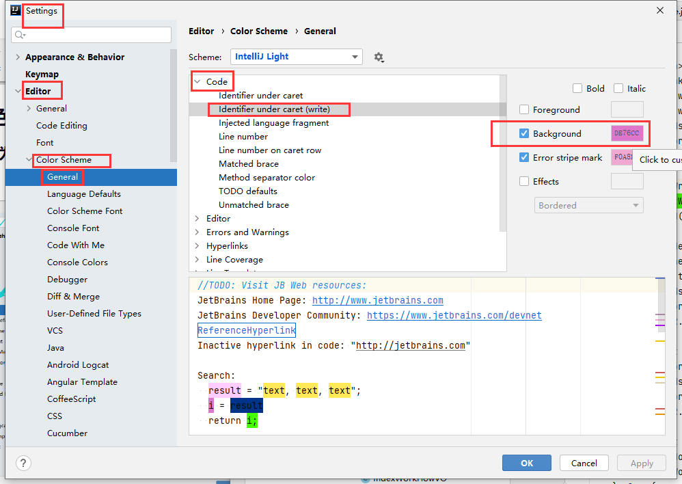Click the Apply button

click(642, 463)
